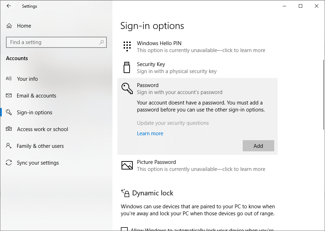Open the Learn more link
Image resolution: width=325 pixels, height=231 pixels.
click(x=150, y=133)
